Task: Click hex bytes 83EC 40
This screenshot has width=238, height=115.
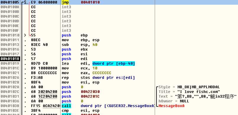Action: pyautogui.click(x=39, y=45)
